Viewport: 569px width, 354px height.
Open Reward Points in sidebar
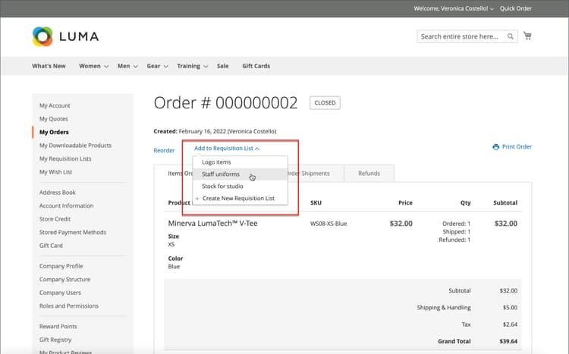pyautogui.click(x=58, y=327)
